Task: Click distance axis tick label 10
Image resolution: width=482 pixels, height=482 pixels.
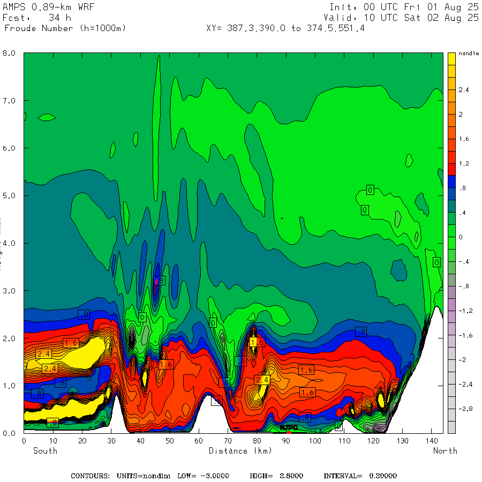Action: 53,441
